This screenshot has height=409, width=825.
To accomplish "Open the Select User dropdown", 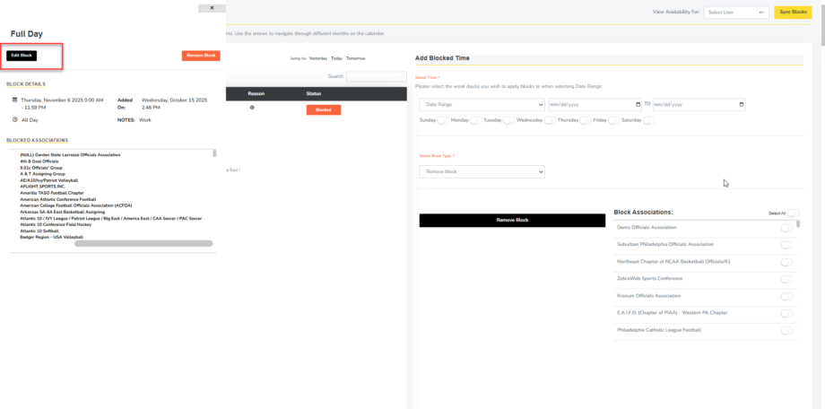I will tap(736, 13).
